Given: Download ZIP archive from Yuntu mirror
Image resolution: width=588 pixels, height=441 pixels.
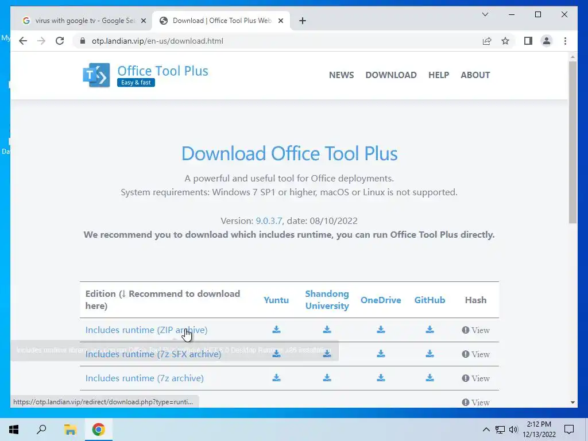Looking at the screenshot, I should click(276, 330).
